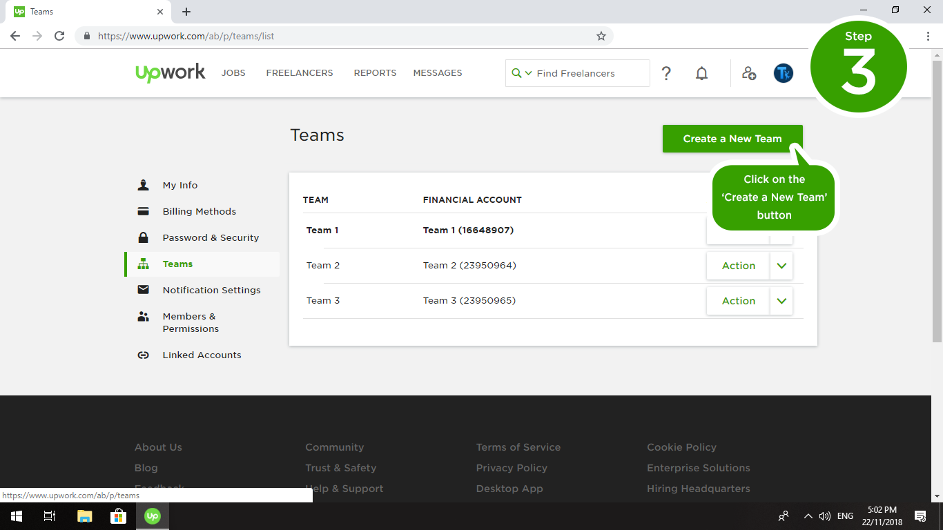Click the Upwork logo
This screenshot has width=943, height=530.
pos(171,72)
